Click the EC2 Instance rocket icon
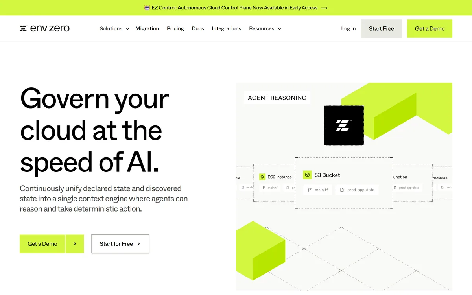The width and height of the screenshot is (472, 295). click(262, 177)
